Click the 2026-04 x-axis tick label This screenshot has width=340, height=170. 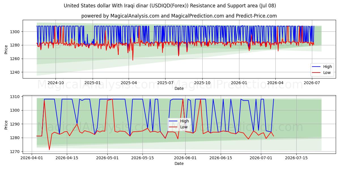275,83
